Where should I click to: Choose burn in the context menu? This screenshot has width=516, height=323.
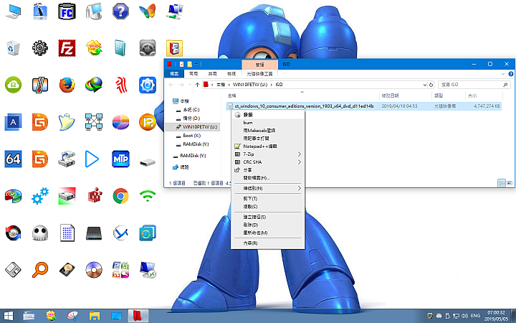[267, 122]
